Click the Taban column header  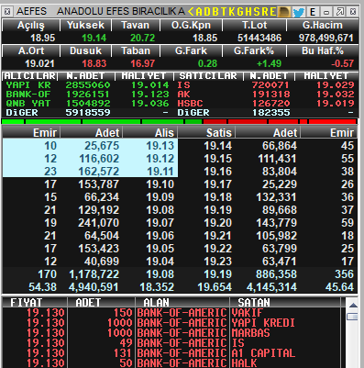136,51
